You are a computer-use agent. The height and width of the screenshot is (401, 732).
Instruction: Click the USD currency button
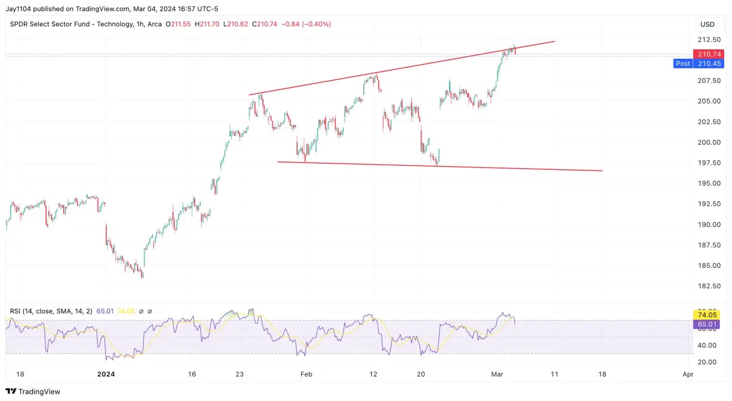coord(708,24)
